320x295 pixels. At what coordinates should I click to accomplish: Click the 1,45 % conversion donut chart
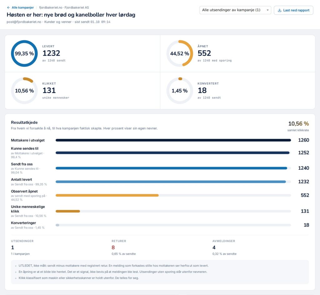coord(180,91)
